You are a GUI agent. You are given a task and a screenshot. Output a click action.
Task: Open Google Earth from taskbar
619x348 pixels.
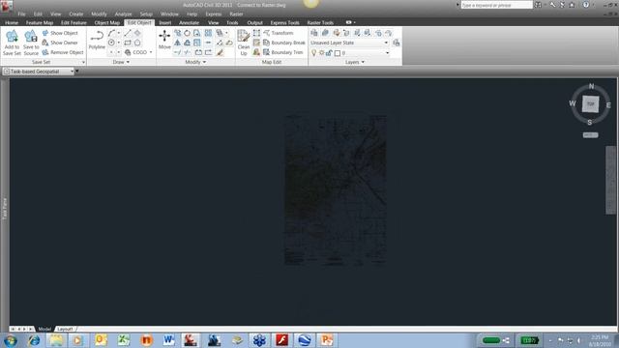click(x=304, y=339)
